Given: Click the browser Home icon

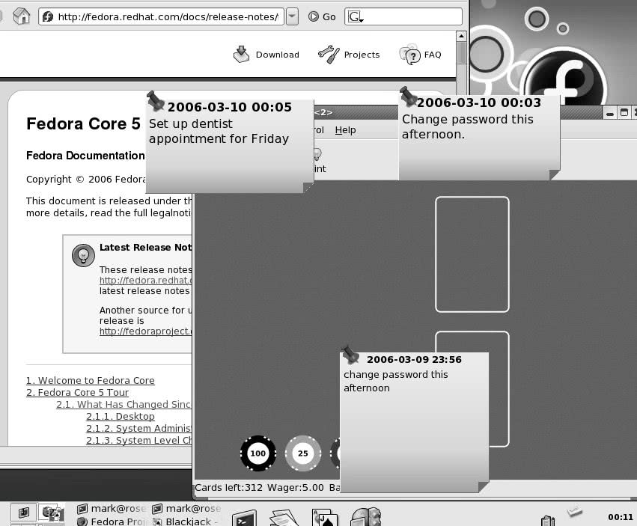Looking at the screenshot, I should (x=21, y=16).
